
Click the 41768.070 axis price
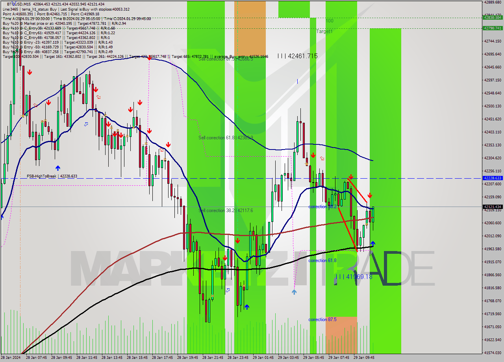coord(493,301)
